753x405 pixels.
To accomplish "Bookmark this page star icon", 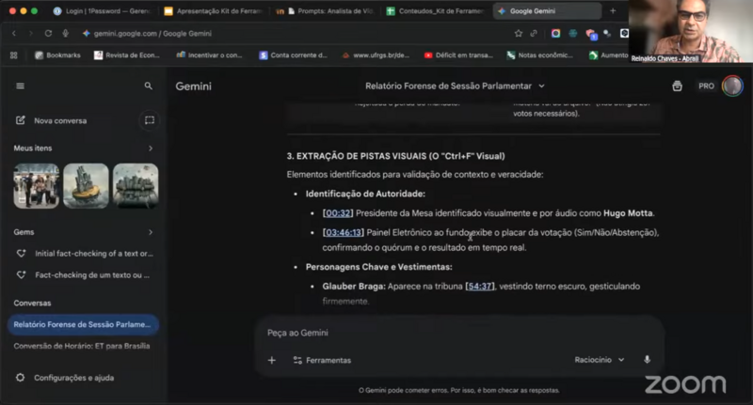I will tap(519, 34).
